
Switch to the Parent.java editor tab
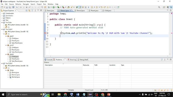[x=94, y=11]
